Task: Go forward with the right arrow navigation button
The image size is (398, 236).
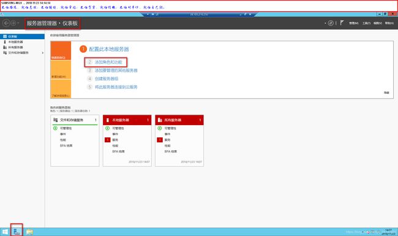Action: pos(13,23)
